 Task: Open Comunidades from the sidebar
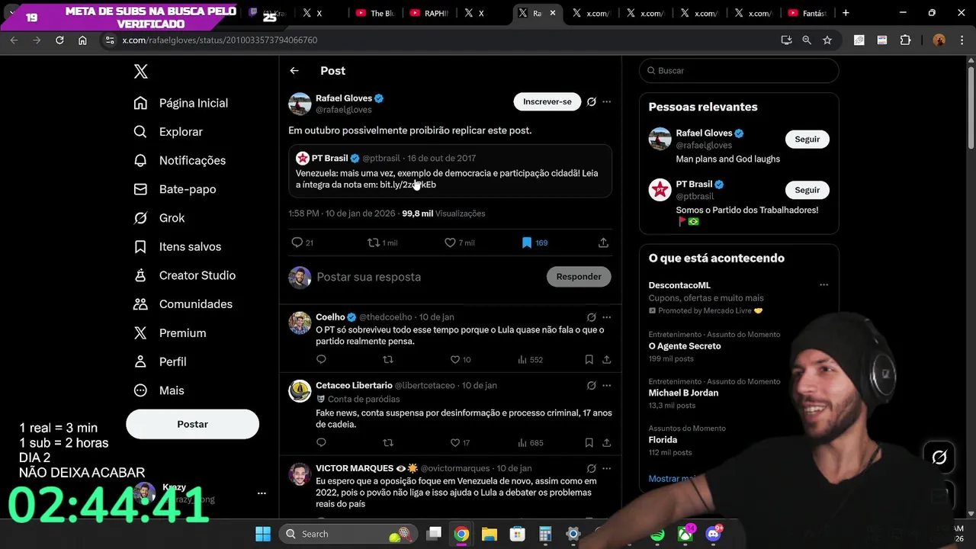(182, 304)
